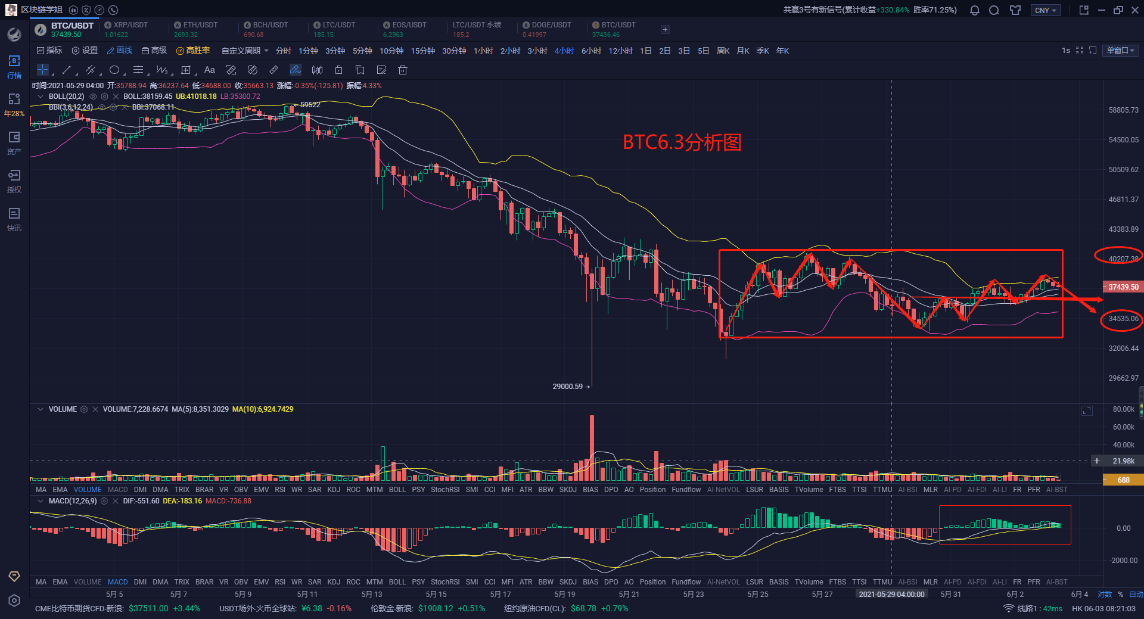
Task: Open settings gear at sidebar bottom
Action: click(14, 601)
